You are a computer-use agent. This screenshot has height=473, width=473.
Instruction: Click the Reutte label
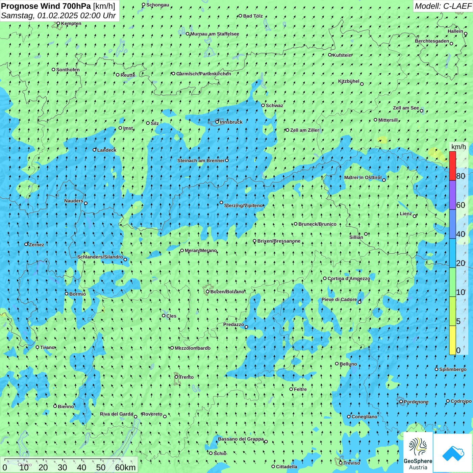(x=128, y=75)
